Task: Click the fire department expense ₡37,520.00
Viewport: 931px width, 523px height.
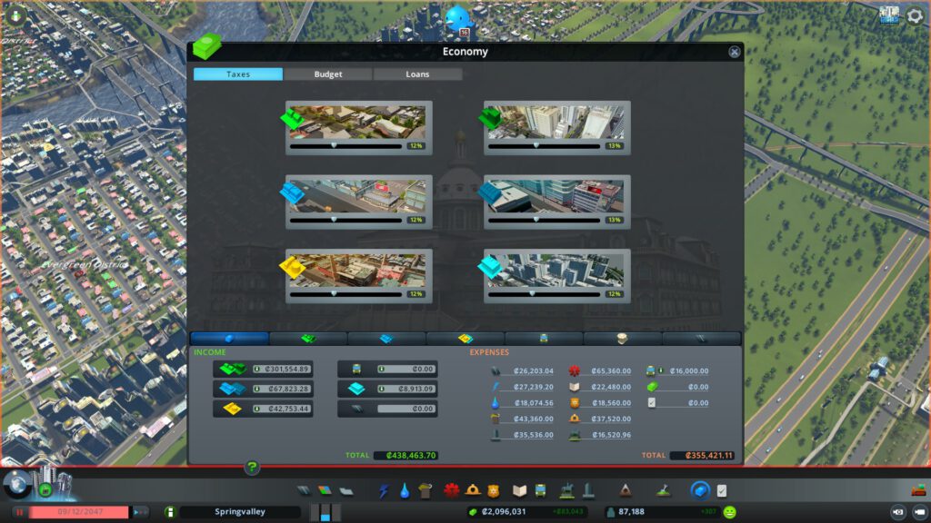Action: 611,419
